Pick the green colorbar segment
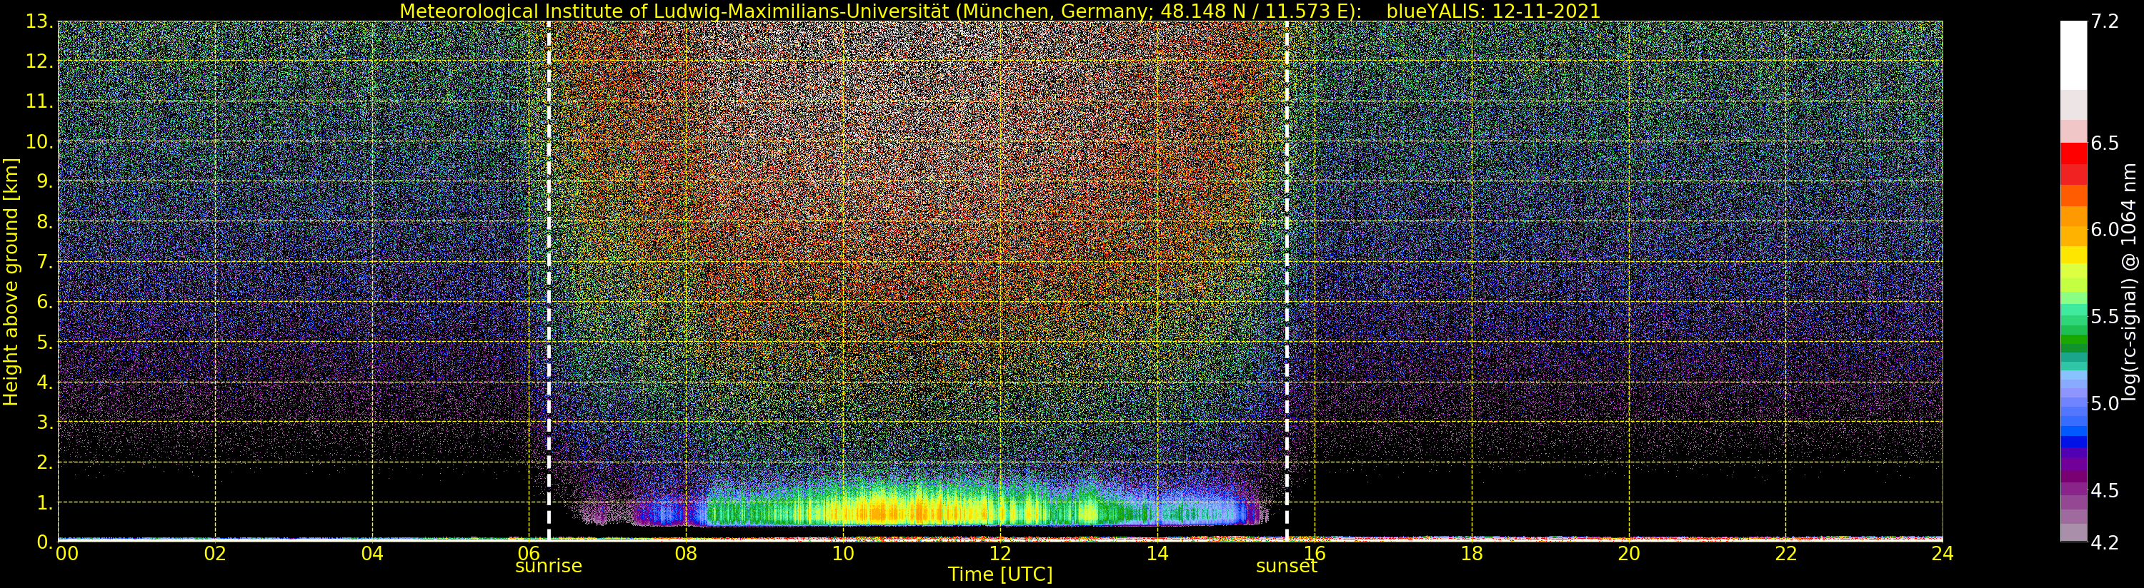 click(2073, 340)
